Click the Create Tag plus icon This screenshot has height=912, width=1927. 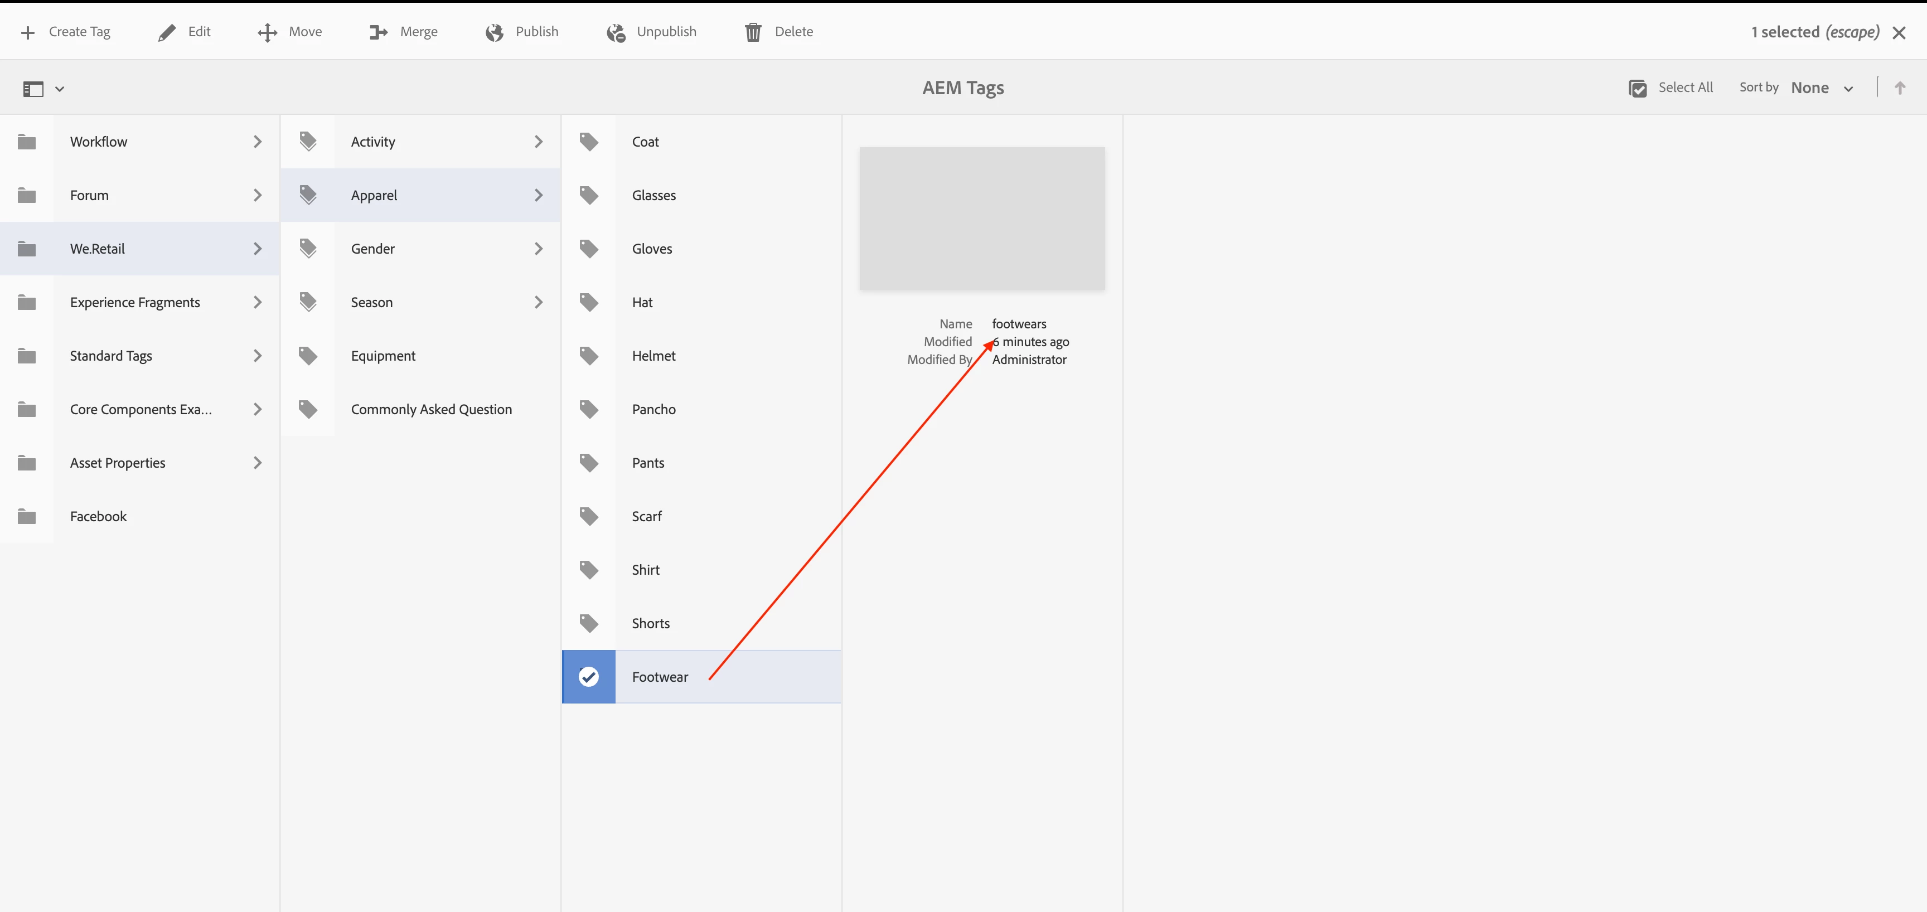[x=28, y=32]
